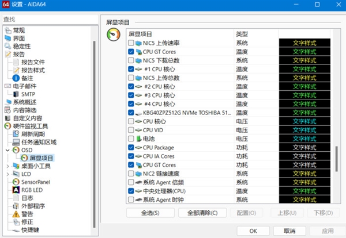Check the NIC5 下载总数 checkbox
The image size is (346, 238).
tap(131, 60)
